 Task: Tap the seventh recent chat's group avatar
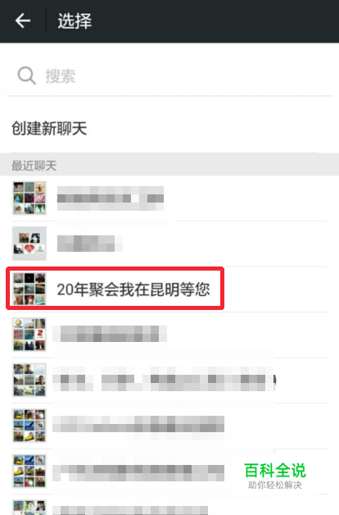(29, 471)
